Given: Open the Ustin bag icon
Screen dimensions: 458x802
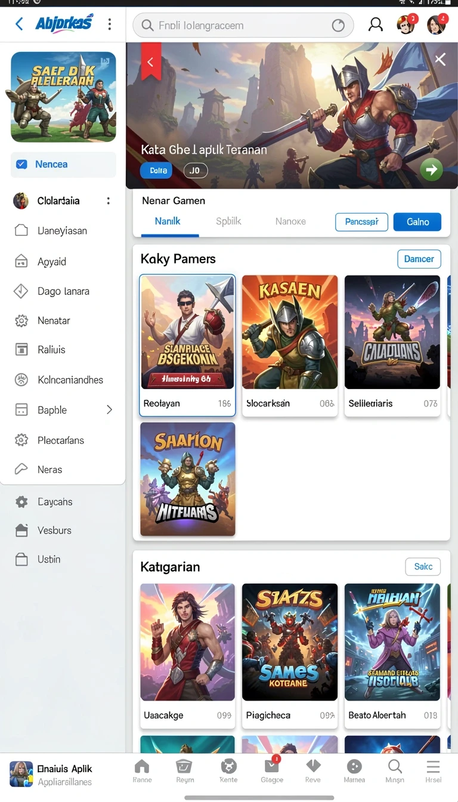Looking at the screenshot, I should [21, 559].
